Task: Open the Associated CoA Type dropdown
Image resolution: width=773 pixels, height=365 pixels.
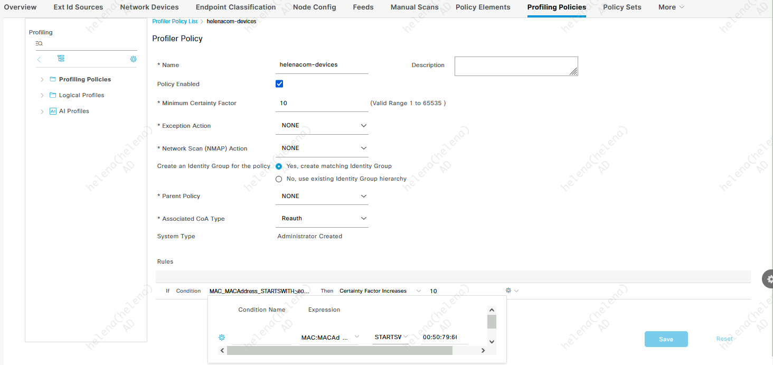Action: (322, 219)
